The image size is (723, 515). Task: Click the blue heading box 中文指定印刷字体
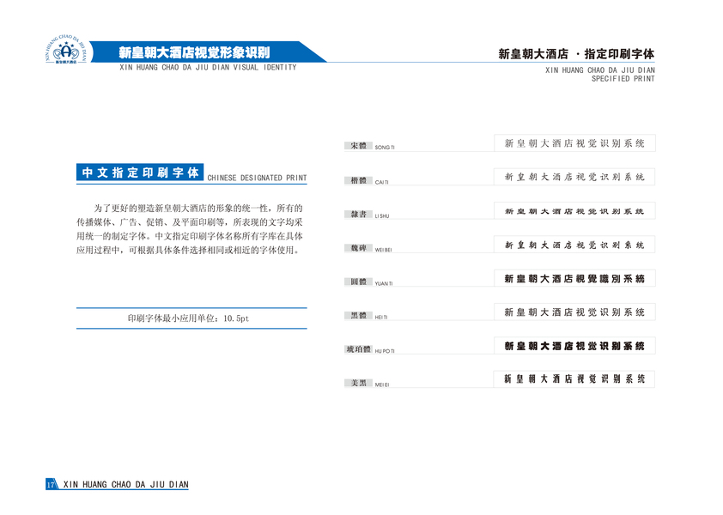(x=140, y=173)
